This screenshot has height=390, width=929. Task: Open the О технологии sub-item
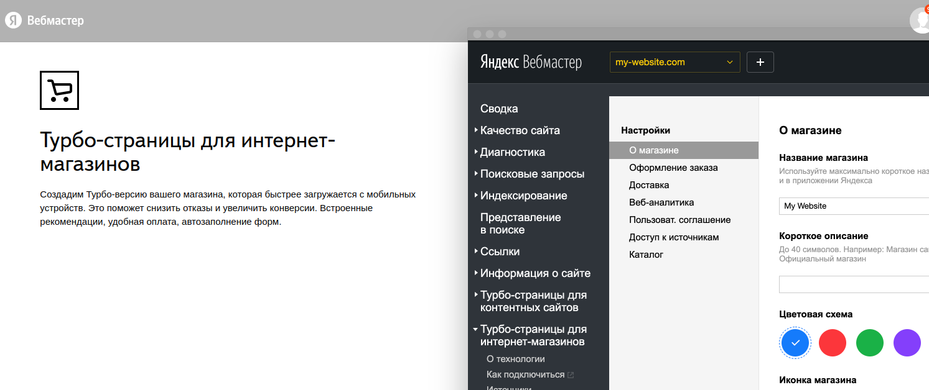[x=516, y=359]
